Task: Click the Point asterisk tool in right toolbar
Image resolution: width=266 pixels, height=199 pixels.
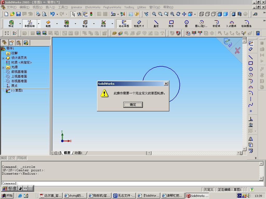Action: point(251,111)
